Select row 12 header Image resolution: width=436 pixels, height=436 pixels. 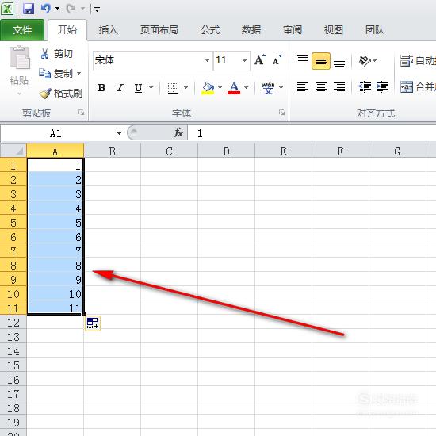13,323
